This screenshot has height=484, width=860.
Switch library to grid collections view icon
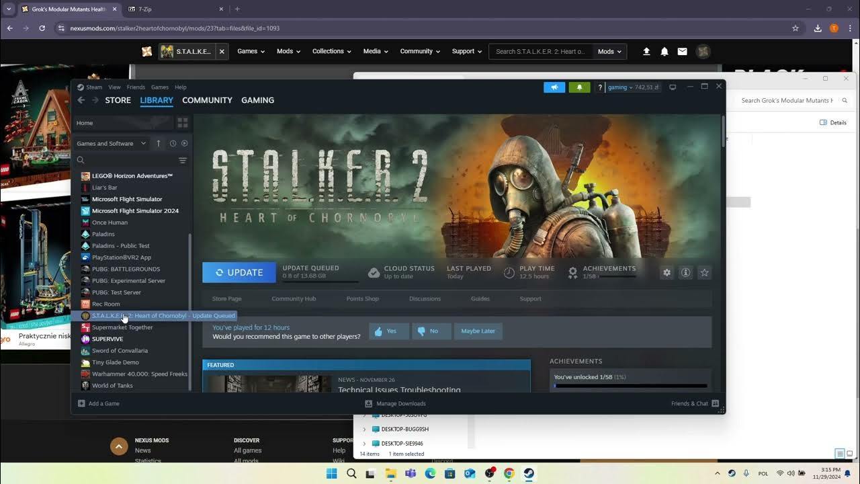[183, 123]
